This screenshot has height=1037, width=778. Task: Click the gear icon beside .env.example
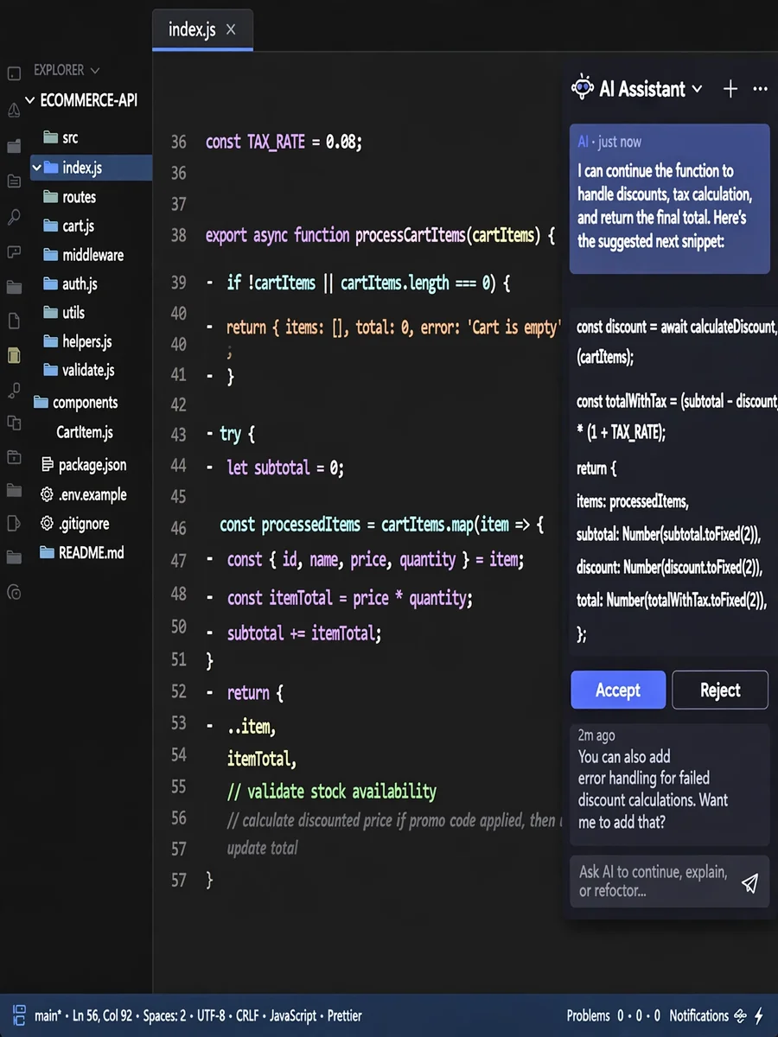pyautogui.click(x=47, y=494)
